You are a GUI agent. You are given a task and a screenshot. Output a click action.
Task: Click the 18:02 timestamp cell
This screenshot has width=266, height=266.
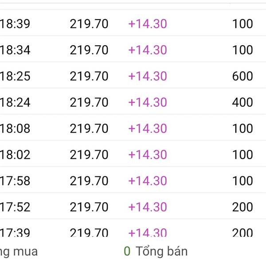point(15,155)
